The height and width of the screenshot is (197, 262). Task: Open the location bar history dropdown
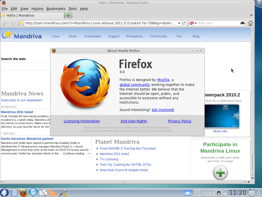(x=179, y=23)
